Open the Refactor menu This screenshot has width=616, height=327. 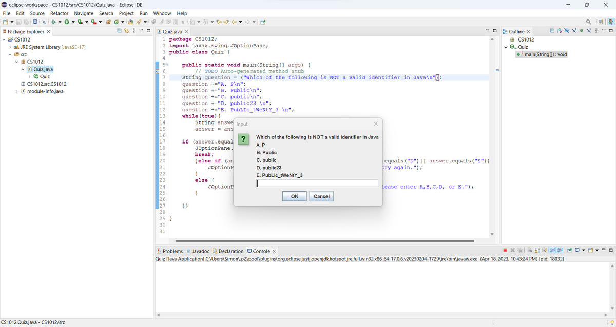(x=59, y=13)
